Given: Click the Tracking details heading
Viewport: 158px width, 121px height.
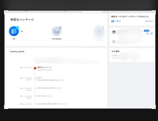Looking at the screenshot, I should point(17,51).
